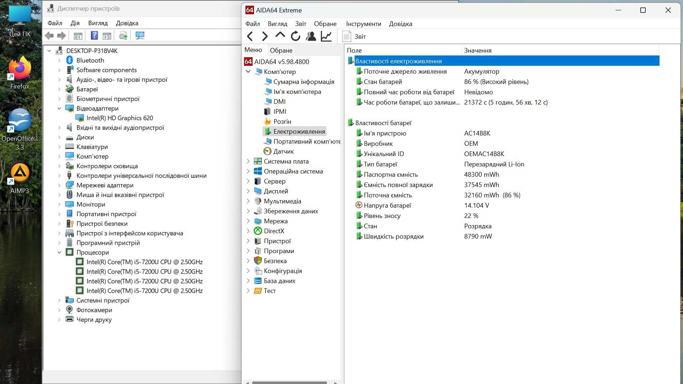Switch to Обране tab in AIDA64 sidebar

tap(281, 50)
